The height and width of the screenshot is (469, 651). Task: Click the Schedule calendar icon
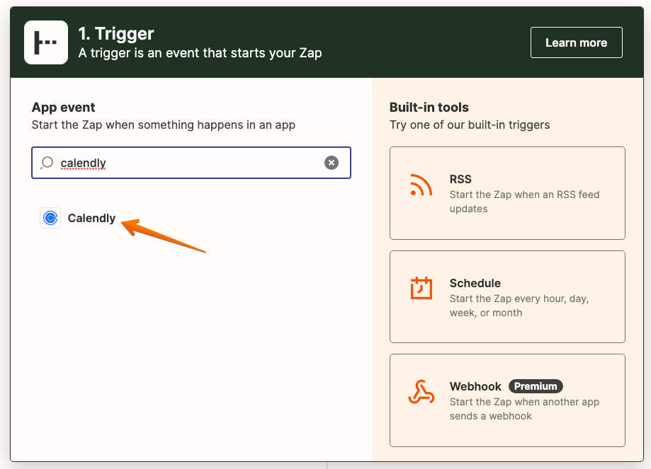421,288
